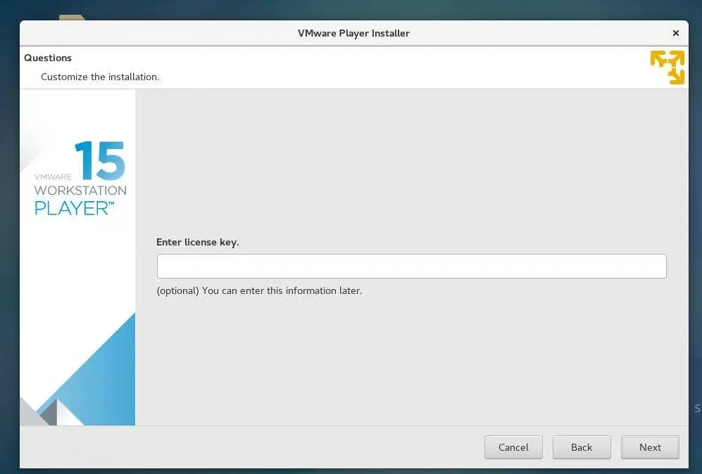702x474 pixels.
Task: Click the Next button
Action: (x=650, y=447)
